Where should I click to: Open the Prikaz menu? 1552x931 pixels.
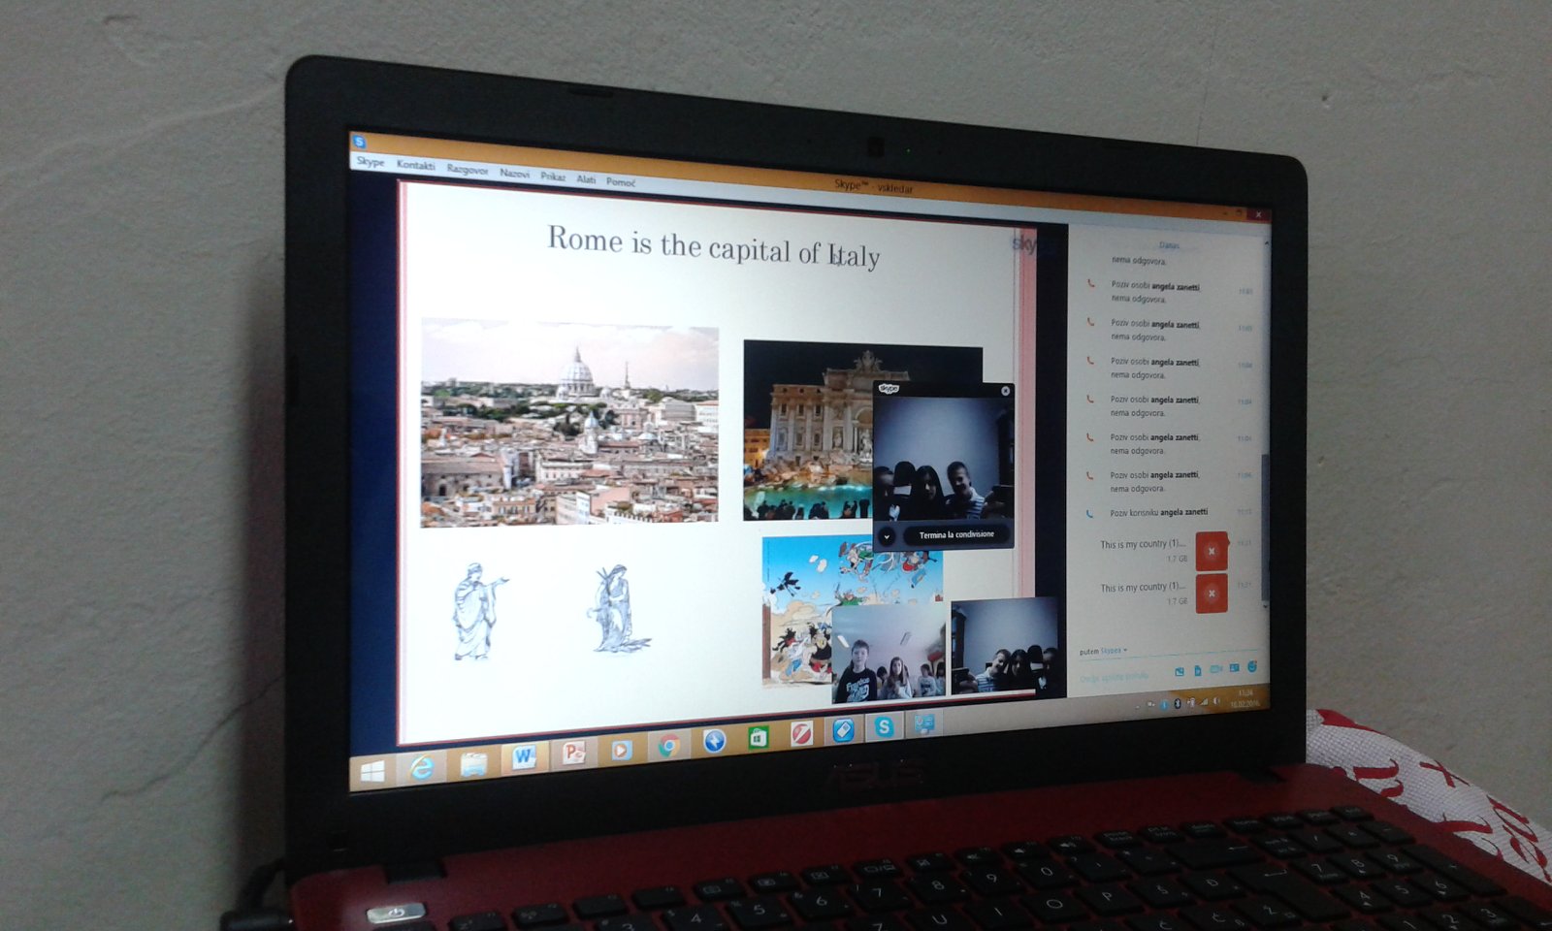tap(553, 176)
